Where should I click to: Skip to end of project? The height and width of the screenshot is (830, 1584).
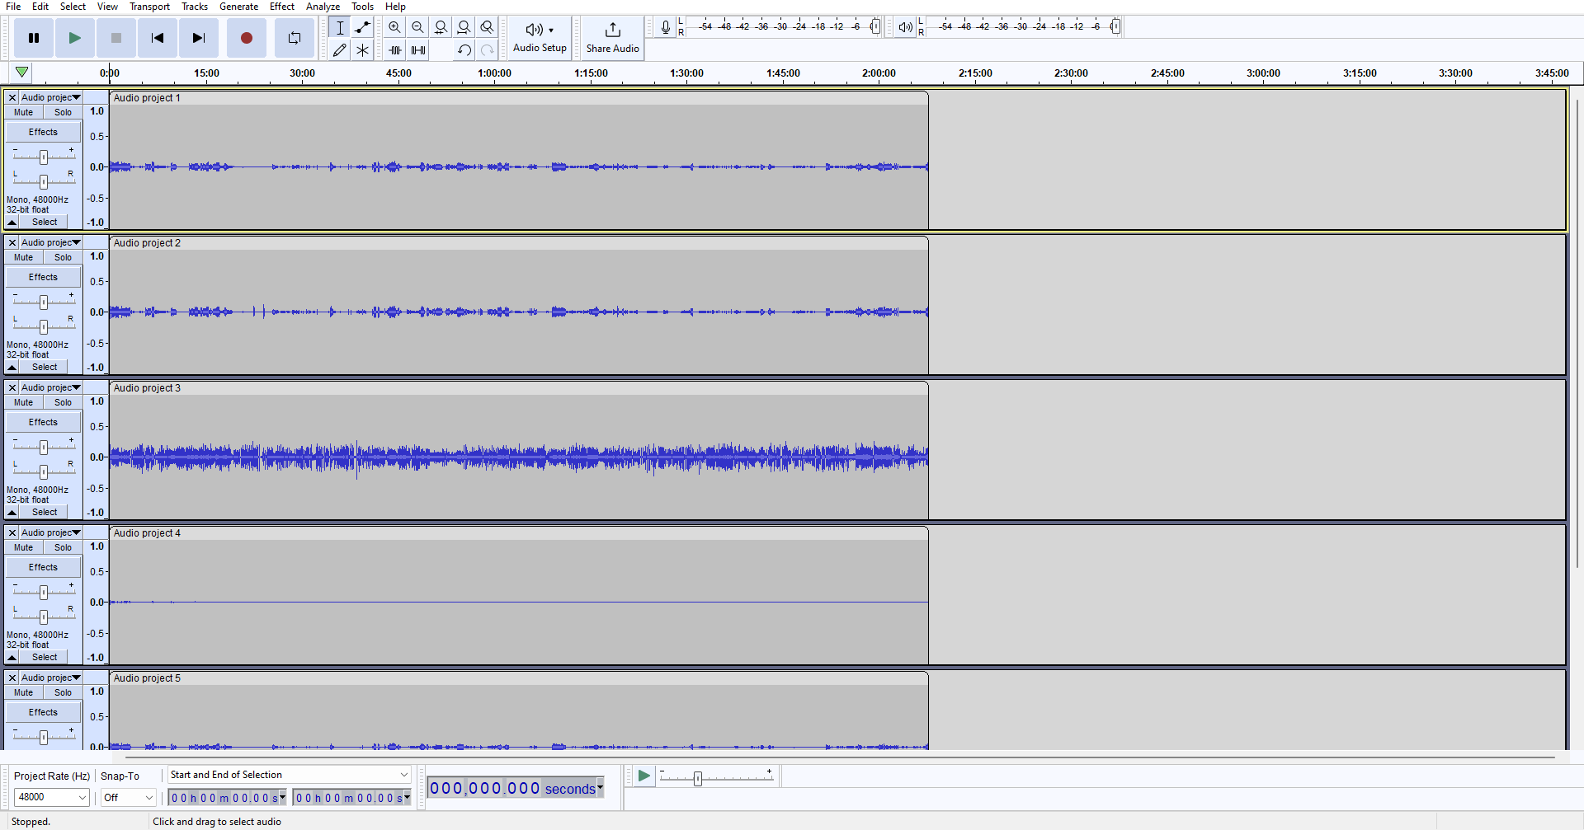tap(199, 38)
